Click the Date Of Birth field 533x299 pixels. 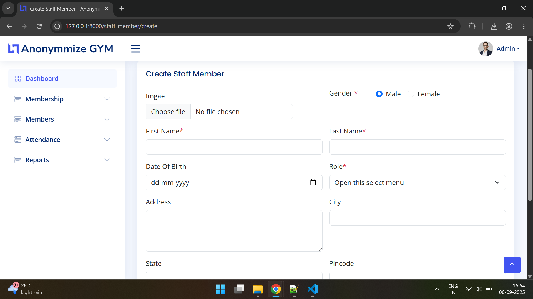[234, 182]
